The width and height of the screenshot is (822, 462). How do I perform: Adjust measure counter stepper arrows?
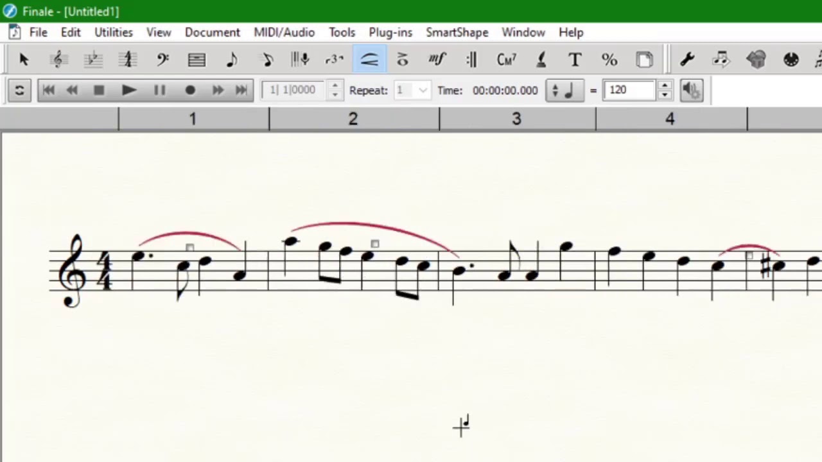335,90
